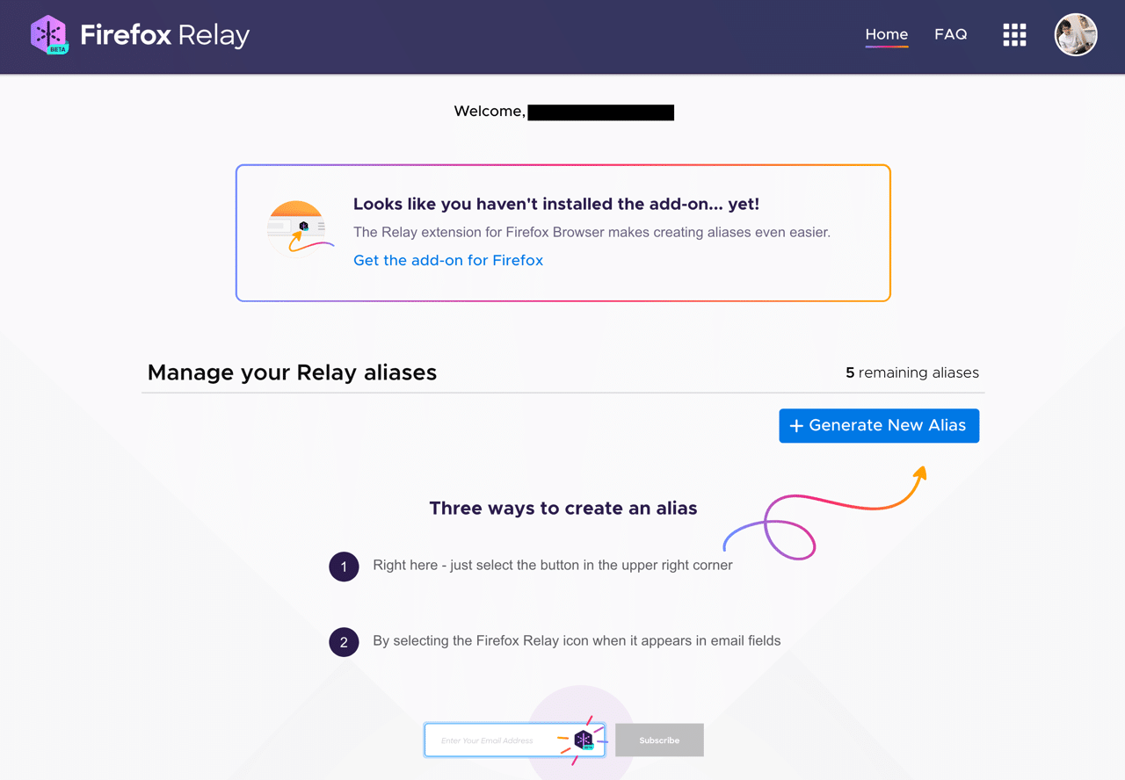This screenshot has height=780, width=1125.
Task: Click the plus icon on Generate New Alias
Action: 796,426
